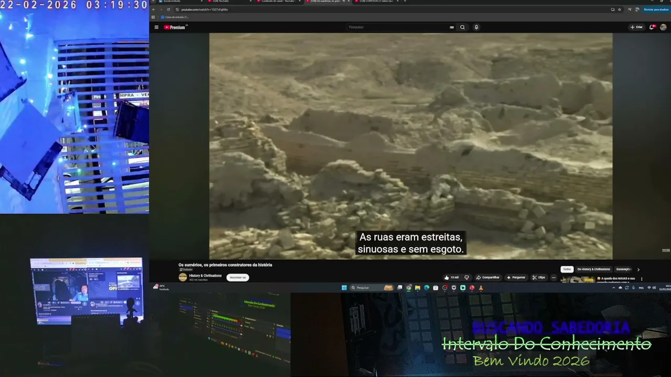Viewport: 671px width, 377px height.
Task: Open the browser apps grid shortcut
Action: [154, 17]
